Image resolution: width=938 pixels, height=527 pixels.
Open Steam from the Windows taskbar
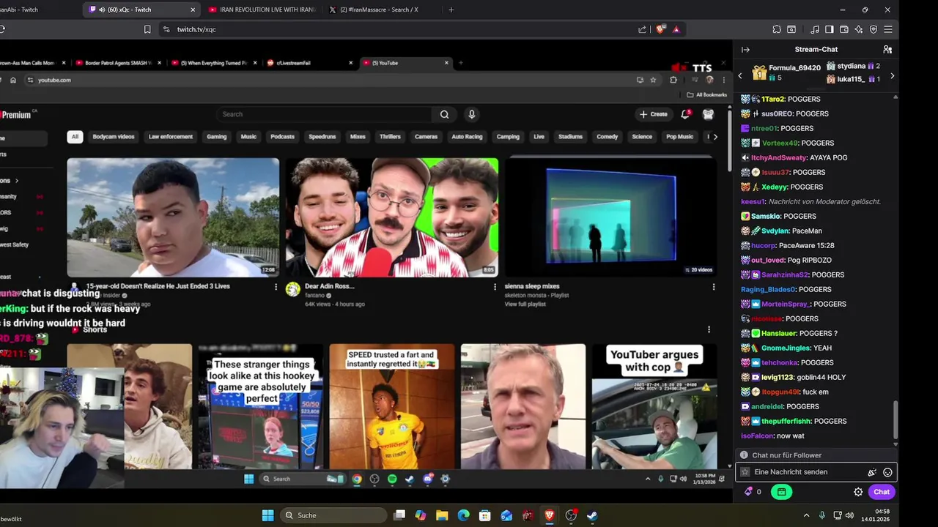point(591,515)
